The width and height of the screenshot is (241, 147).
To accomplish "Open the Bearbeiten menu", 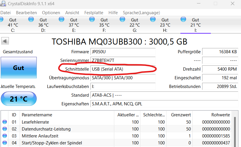I will pyautogui.click(x=26, y=12).
